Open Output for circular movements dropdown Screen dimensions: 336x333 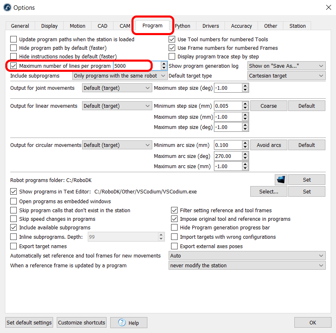[117, 145]
